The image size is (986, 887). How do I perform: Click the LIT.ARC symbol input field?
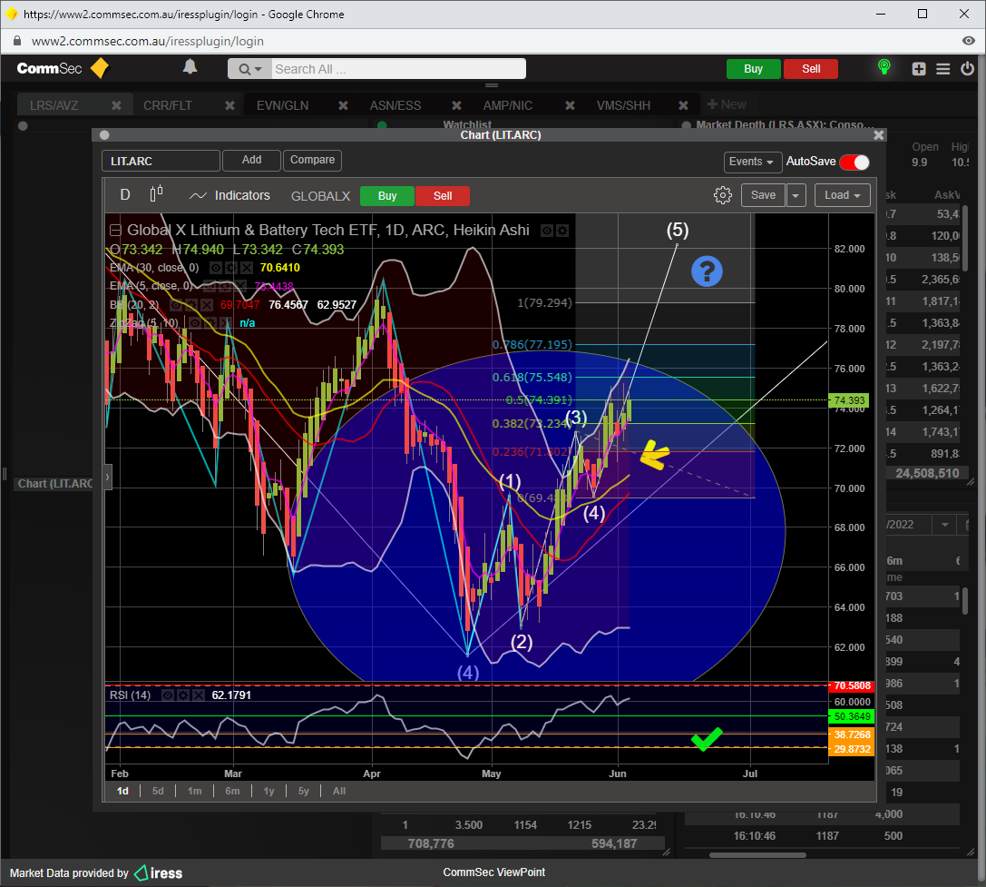(161, 161)
